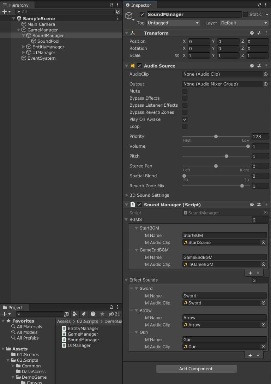Viewport: 271px width, 384px height.
Task: Disable the Audio Source component checkbox
Action: pyautogui.click(x=139, y=66)
